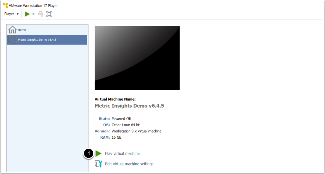Click the 16 GB RAM value

pos(117,137)
